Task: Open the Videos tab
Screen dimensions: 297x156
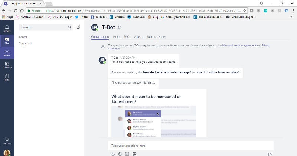Action: 138,36
